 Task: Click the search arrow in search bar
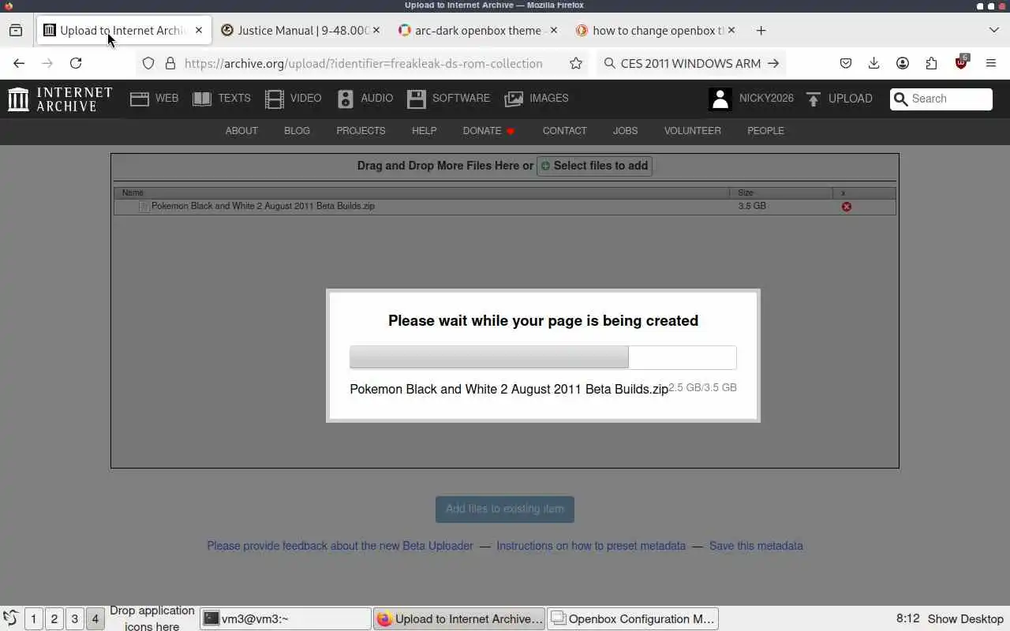(773, 63)
